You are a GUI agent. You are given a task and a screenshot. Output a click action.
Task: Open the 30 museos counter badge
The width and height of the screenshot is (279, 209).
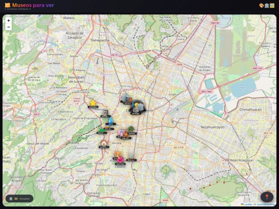20,199
